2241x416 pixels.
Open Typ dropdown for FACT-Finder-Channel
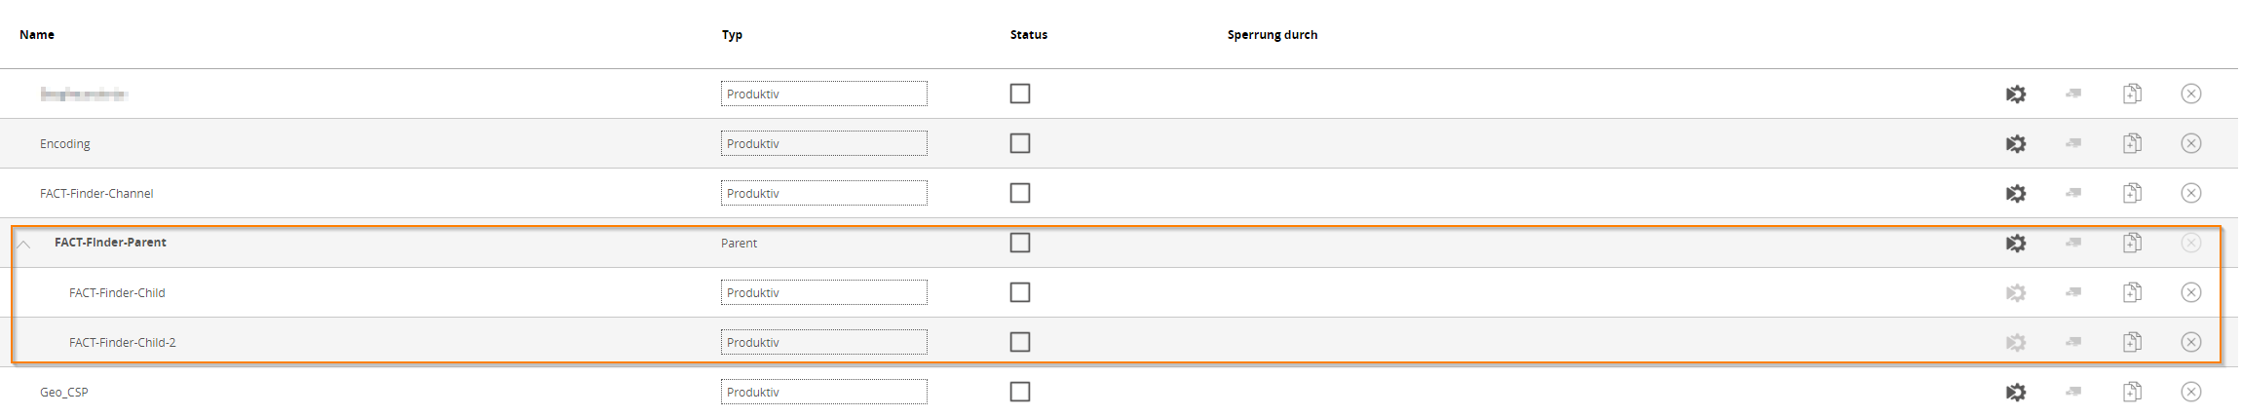coord(824,193)
